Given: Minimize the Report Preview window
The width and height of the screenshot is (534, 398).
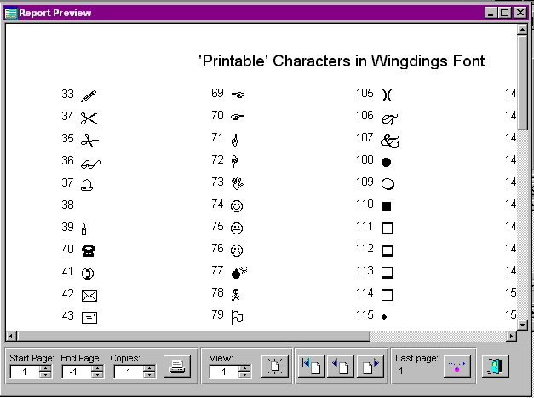Looking at the screenshot, I should (x=491, y=13).
